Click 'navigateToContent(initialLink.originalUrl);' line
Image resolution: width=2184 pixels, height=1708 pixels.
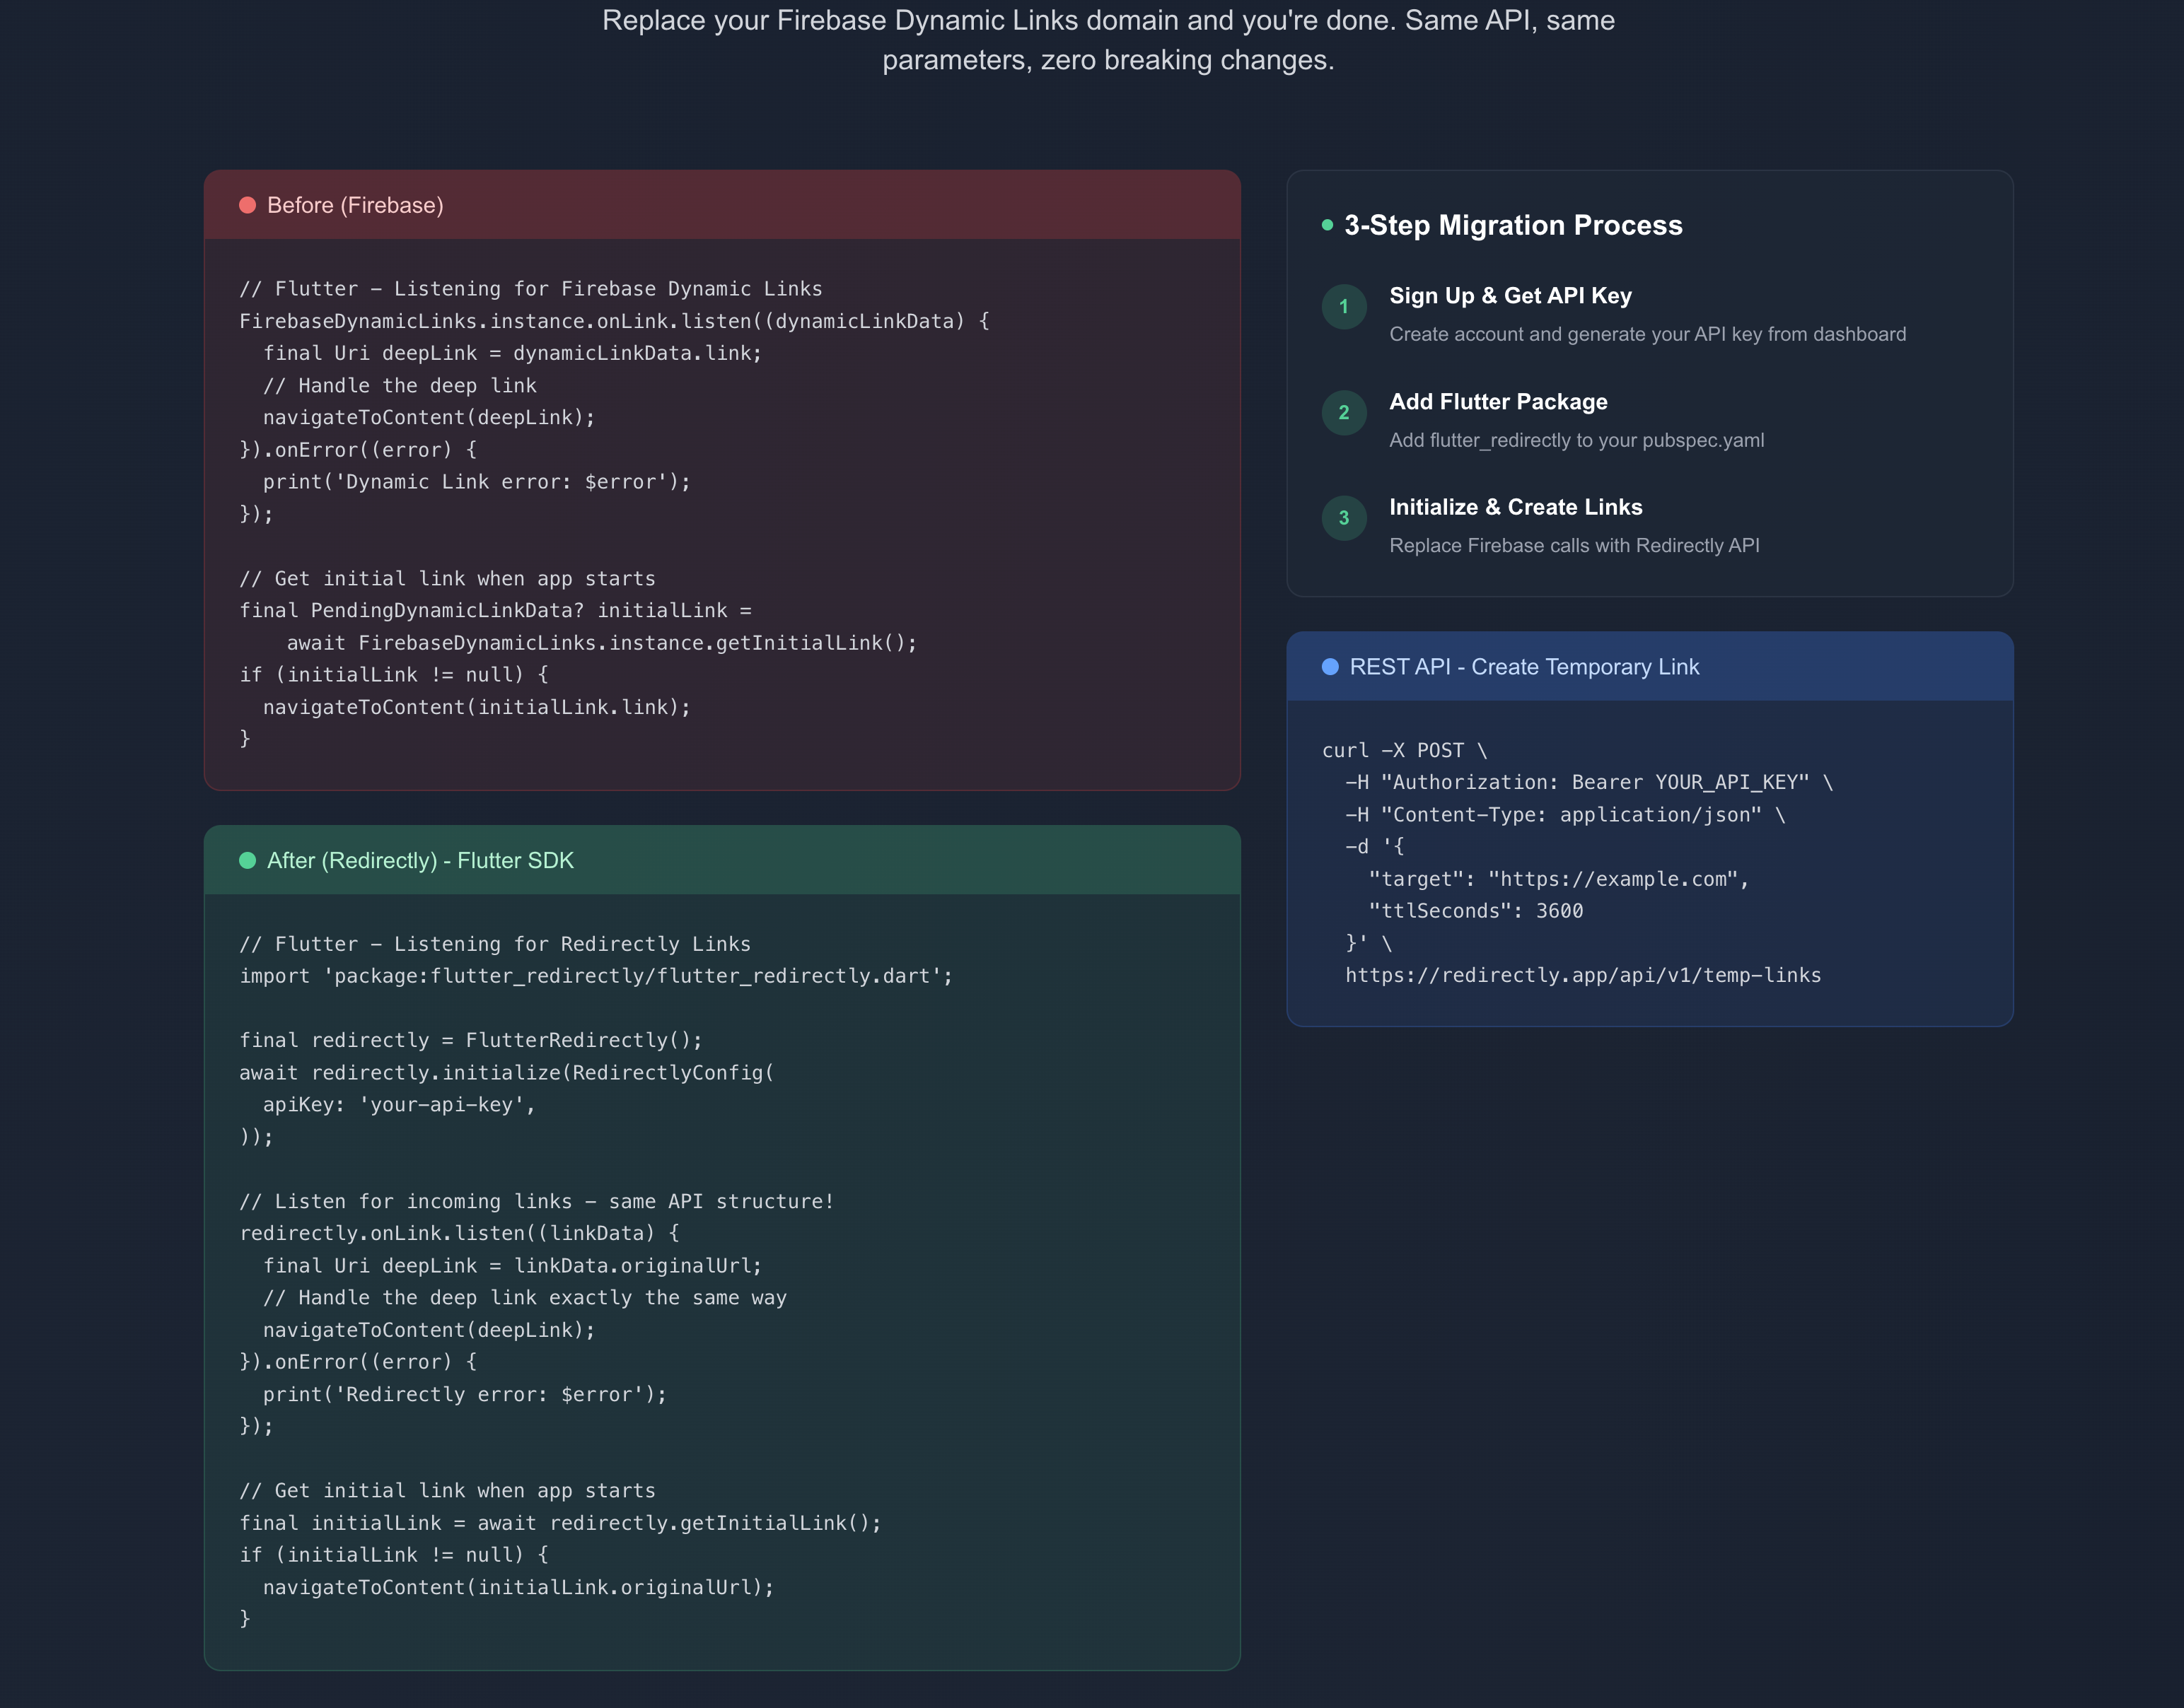point(518,1587)
